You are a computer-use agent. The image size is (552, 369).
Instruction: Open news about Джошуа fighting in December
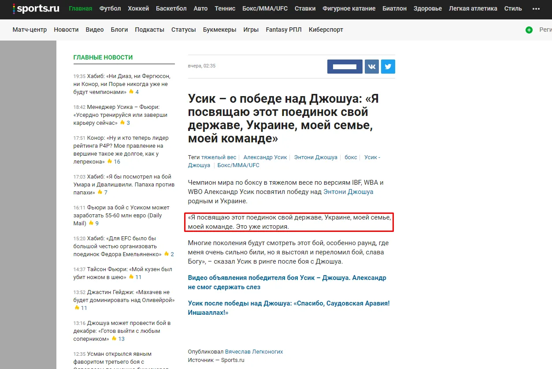click(122, 331)
